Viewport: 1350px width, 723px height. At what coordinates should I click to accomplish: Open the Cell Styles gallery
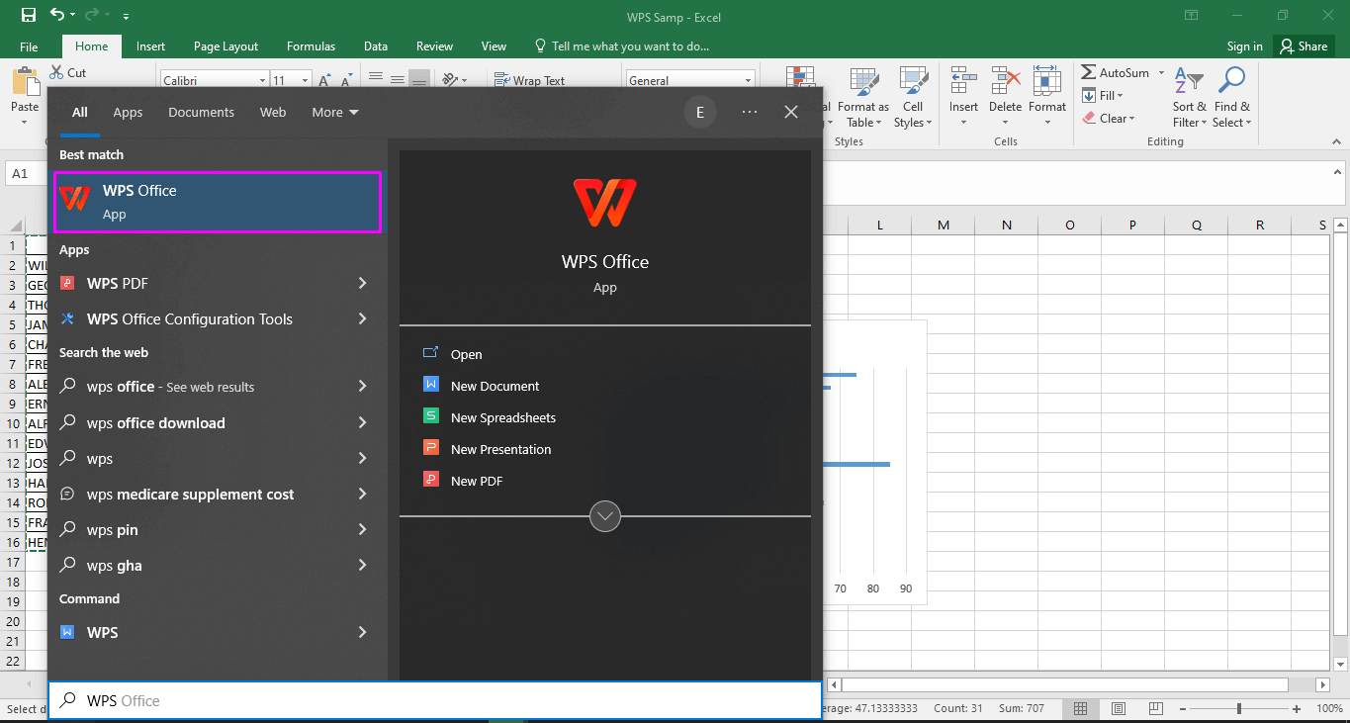click(912, 98)
